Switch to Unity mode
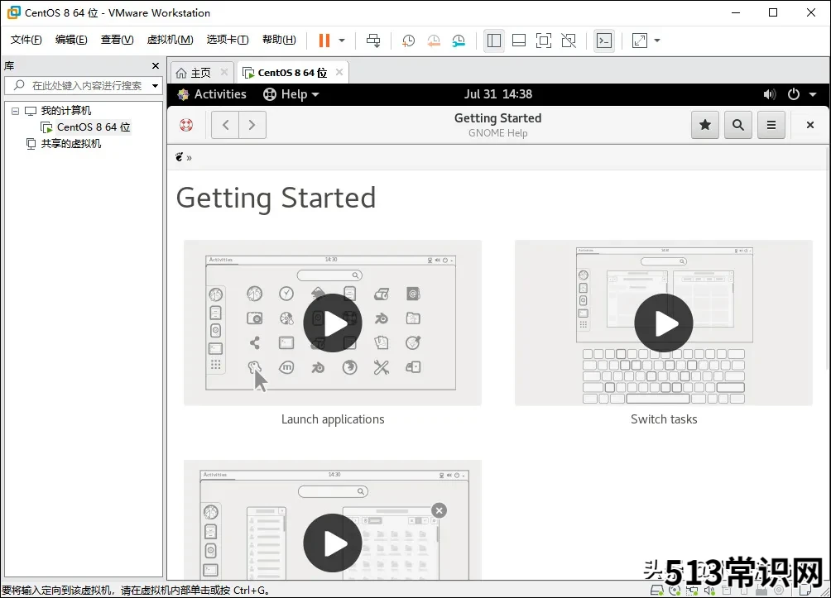This screenshot has height=598, width=831. click(569, 41)
